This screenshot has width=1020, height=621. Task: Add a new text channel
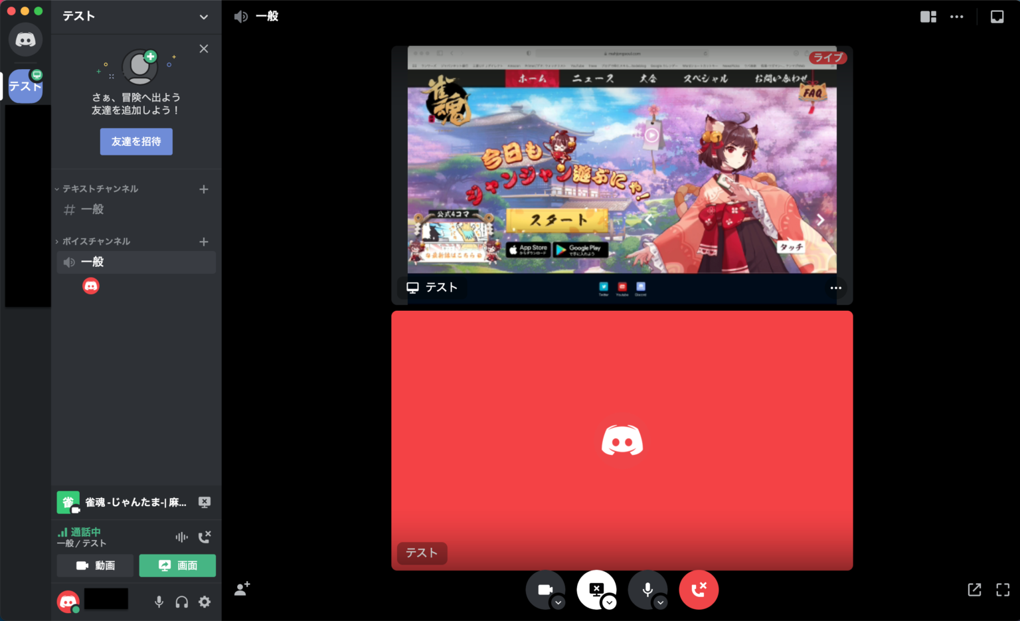[204, 189]
